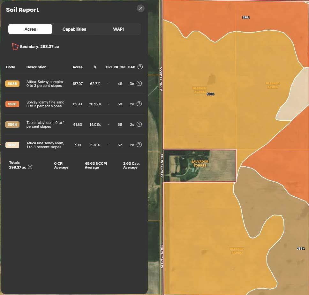Click the Acres column header
309x295 pixels.
point(78,67)
